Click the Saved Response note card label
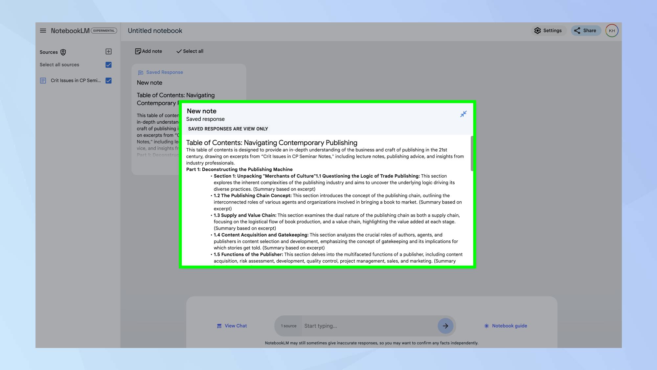Image resolution: width=657 pixels, height=370 pixels. [x=164, y=72]
